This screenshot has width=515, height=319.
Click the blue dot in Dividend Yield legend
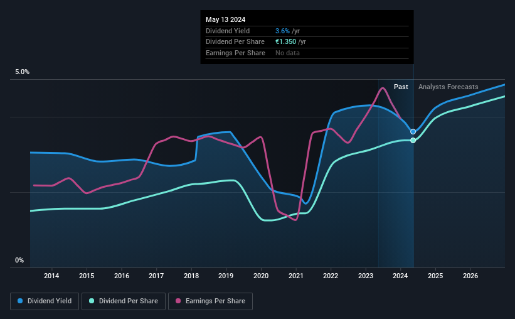click(x=20, y=301)
